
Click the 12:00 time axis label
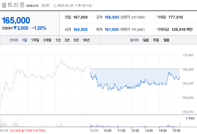point(135,131)
